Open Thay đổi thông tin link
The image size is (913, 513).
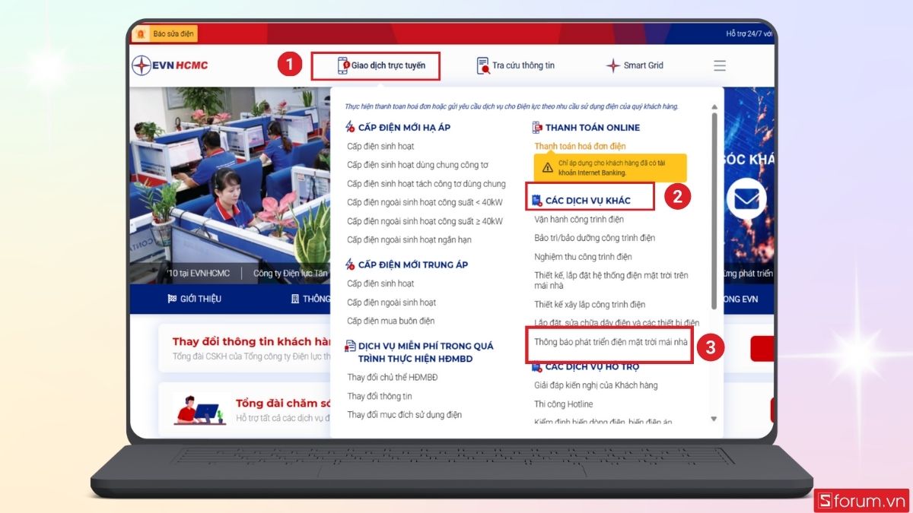[x=380, y=396]
